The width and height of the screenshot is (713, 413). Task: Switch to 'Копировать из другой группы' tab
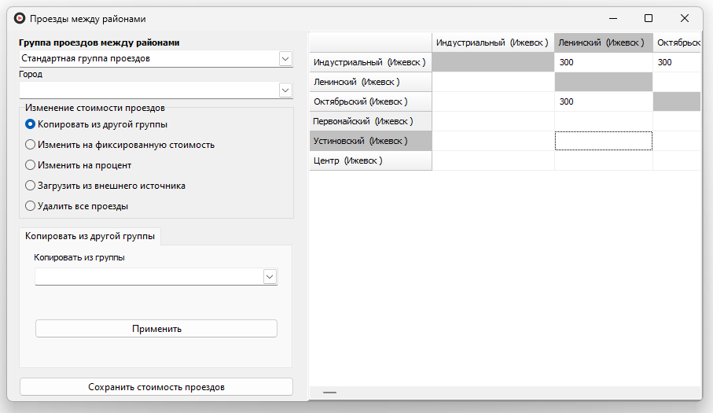point(90,236)
